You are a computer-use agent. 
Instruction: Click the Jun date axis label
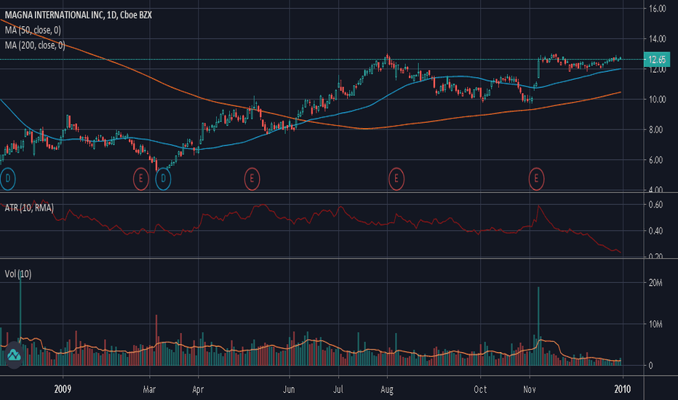click(x=289, y=389)
